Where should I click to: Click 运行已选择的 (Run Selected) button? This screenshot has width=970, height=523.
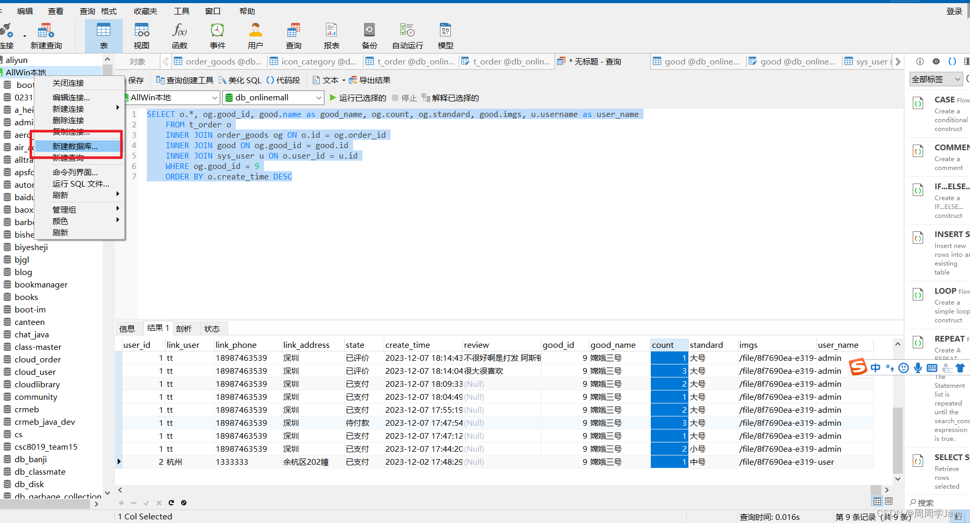coord(358,98)
